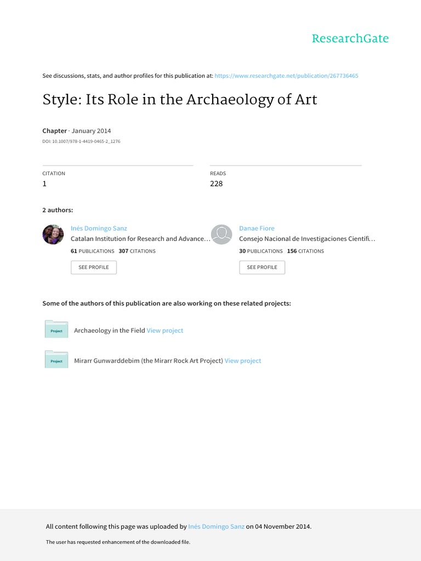Click the Reads value 228
421x561 pixels.
point(217,184)
